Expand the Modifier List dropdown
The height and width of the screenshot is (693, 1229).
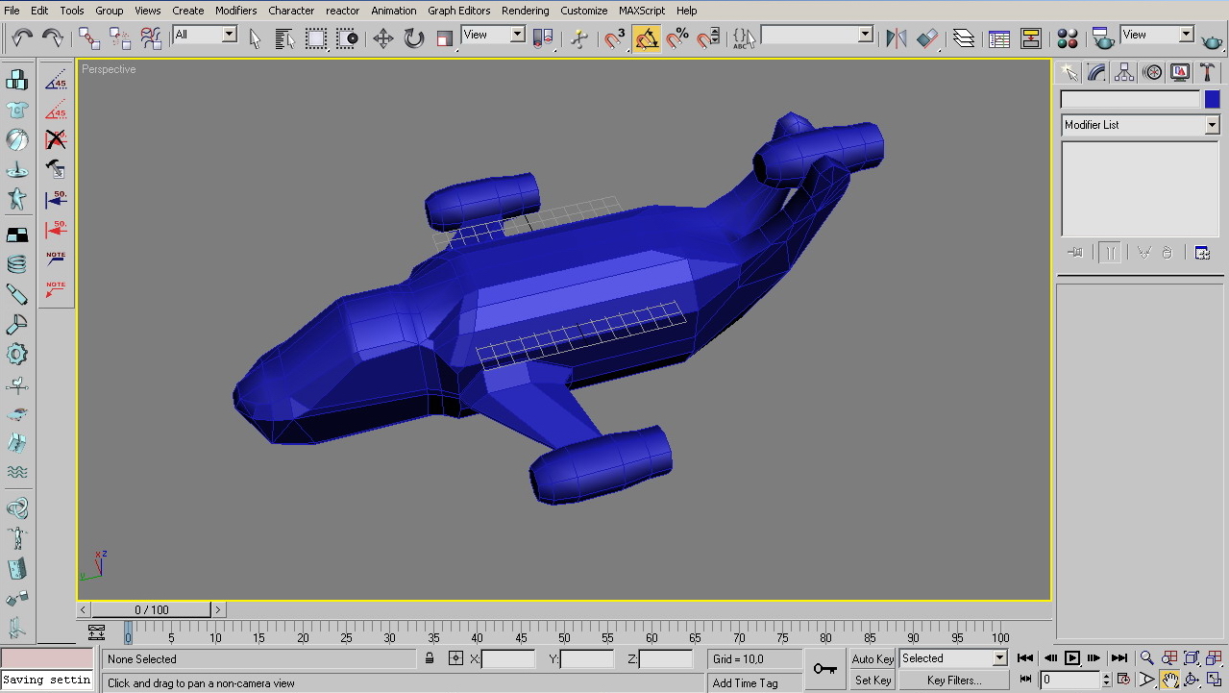(1212, 125)
